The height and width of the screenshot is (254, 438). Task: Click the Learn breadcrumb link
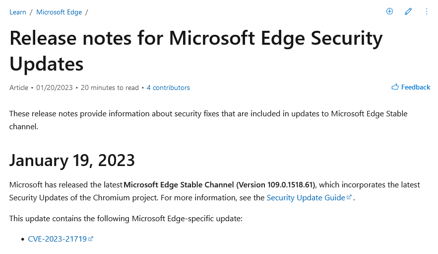pyautogui.click(x=18, y=12)
